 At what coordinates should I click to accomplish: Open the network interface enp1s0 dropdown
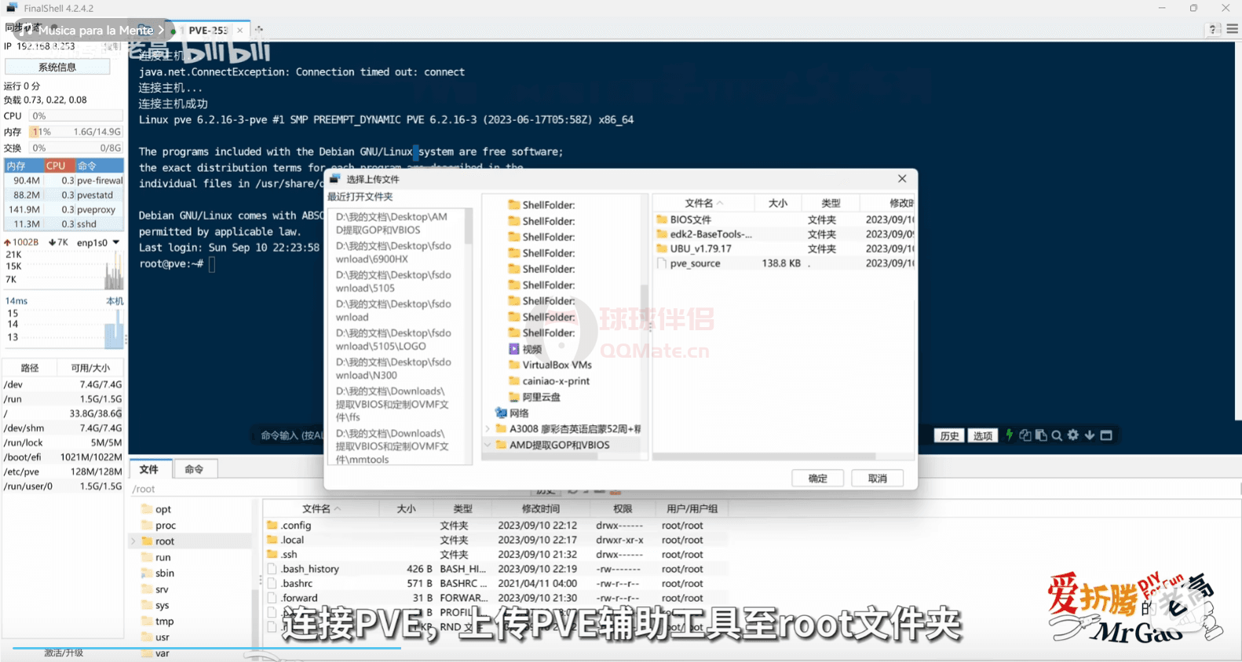[116, 242]
